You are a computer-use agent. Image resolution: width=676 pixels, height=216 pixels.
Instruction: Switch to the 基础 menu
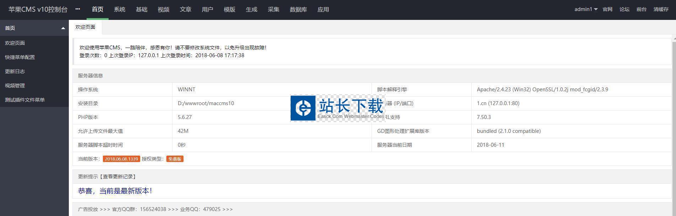(142, 10)
